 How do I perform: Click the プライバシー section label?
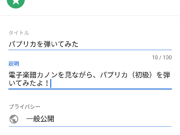tap(24, 107)
